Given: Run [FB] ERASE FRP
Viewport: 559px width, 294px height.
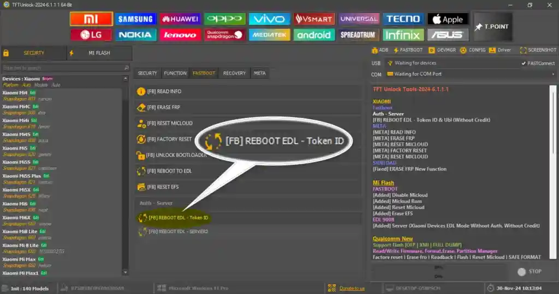Looking at the screenshot, I should [x=248, y=107].
